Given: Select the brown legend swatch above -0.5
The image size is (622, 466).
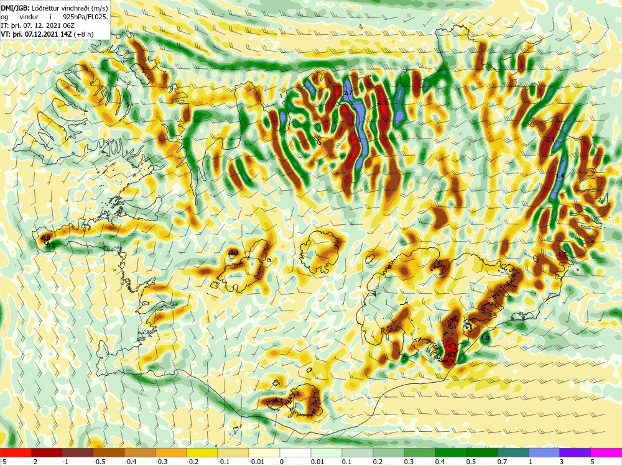Looking at the screenshot, I should 109,452.
